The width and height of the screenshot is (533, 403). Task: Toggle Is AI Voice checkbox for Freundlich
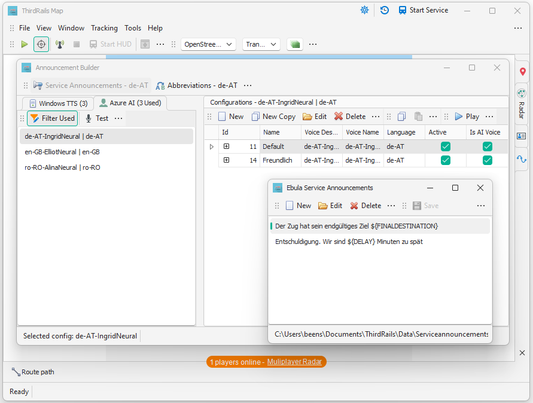coord(488,160)
